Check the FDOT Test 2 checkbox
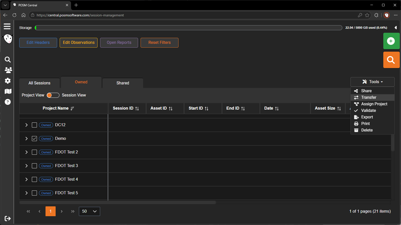The height and width of the screenshot is (225, 401). coord(34,152)
